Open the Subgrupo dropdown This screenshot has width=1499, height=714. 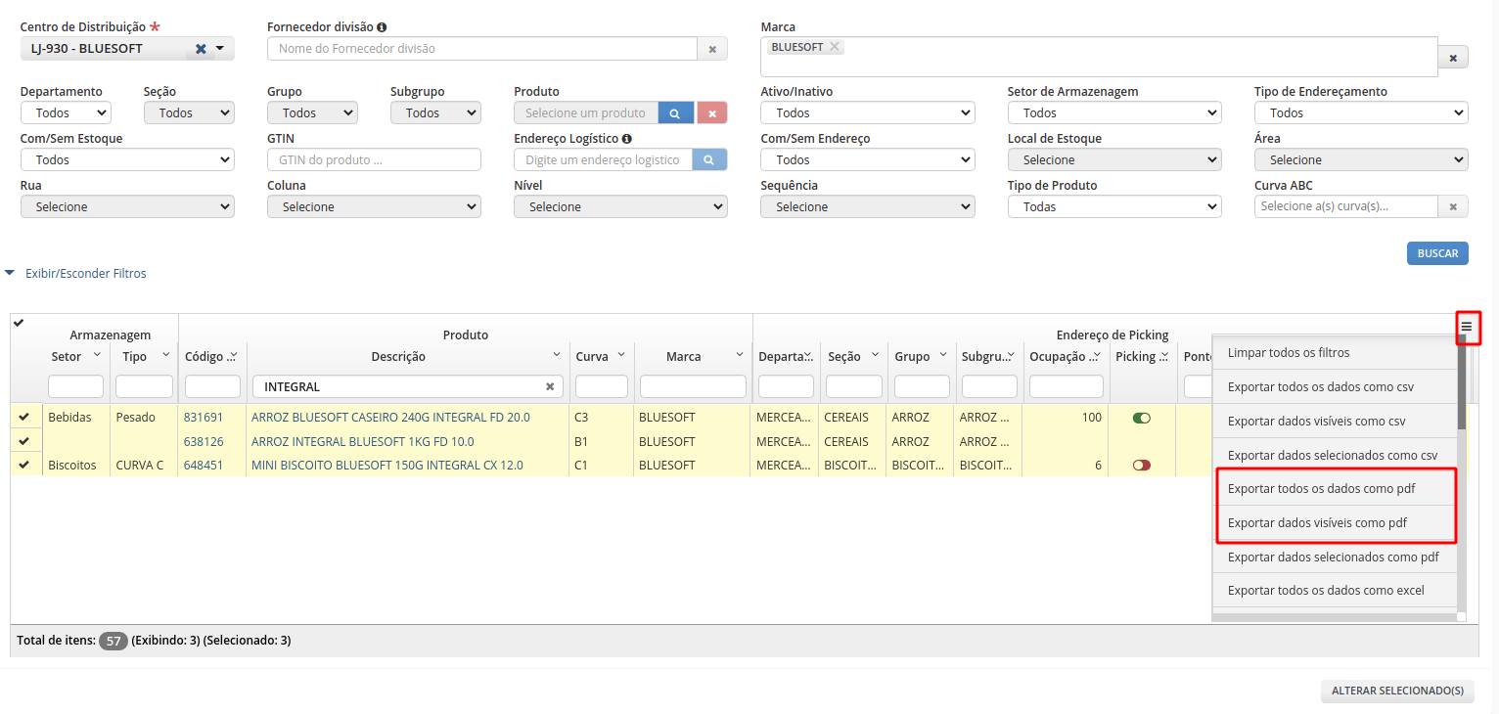click(435, 113)
